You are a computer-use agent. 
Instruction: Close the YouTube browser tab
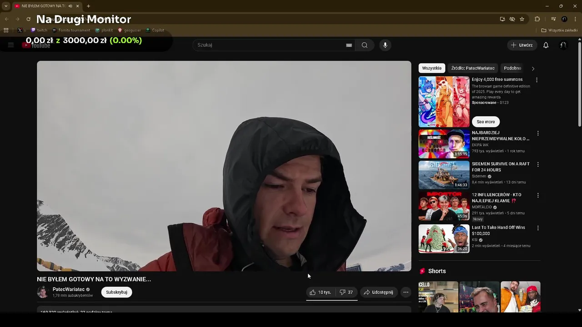[x=78, y=6]
